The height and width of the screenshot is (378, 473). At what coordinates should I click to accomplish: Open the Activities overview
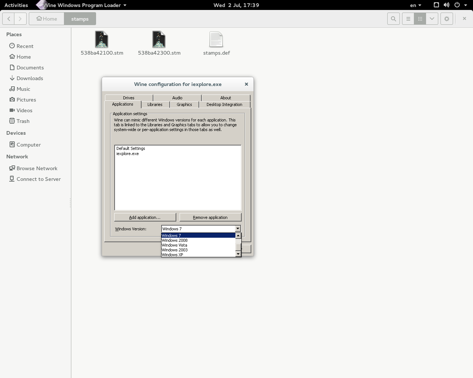click(16, 5)
